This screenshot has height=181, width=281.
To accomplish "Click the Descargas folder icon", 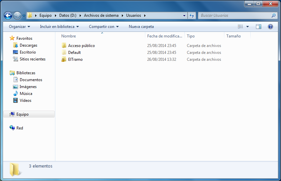I will 15,45.
